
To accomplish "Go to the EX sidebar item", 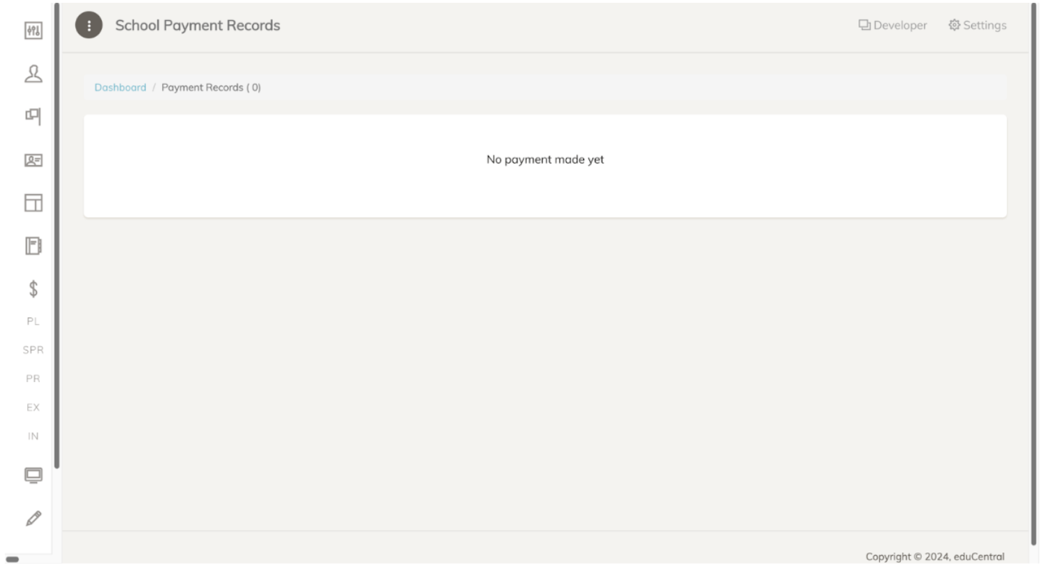I will [33, 408].
